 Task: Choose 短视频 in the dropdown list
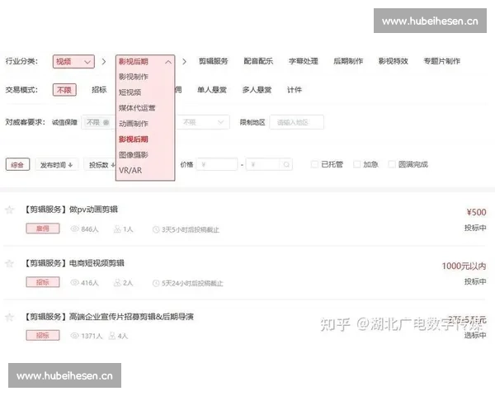(x=130, y=92)
